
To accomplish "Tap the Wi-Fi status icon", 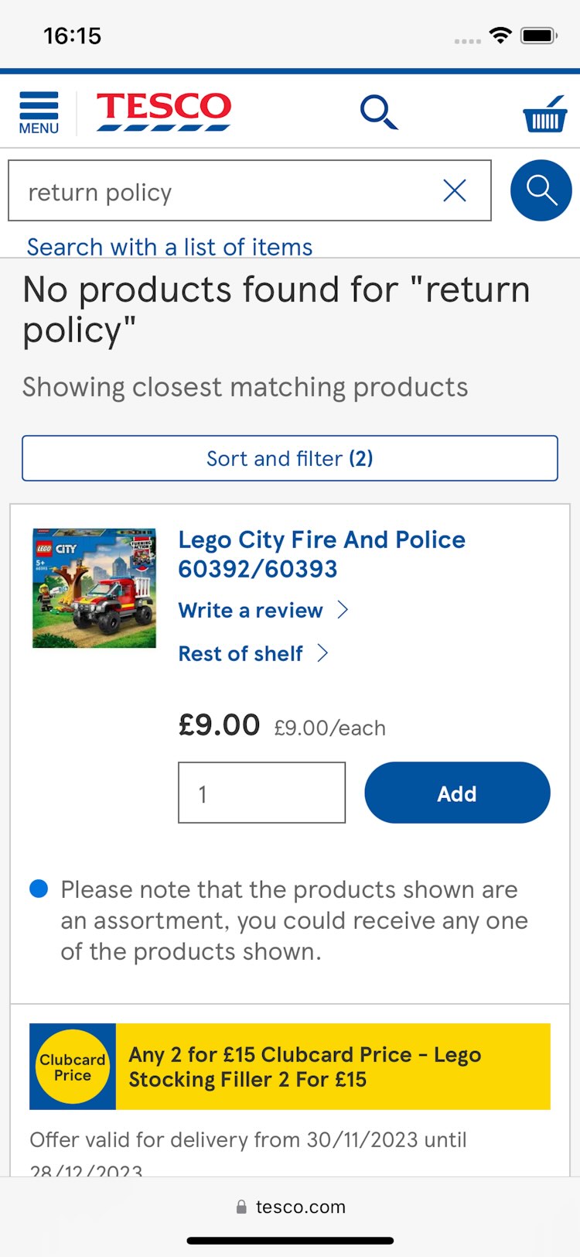I will click(500, 35).
